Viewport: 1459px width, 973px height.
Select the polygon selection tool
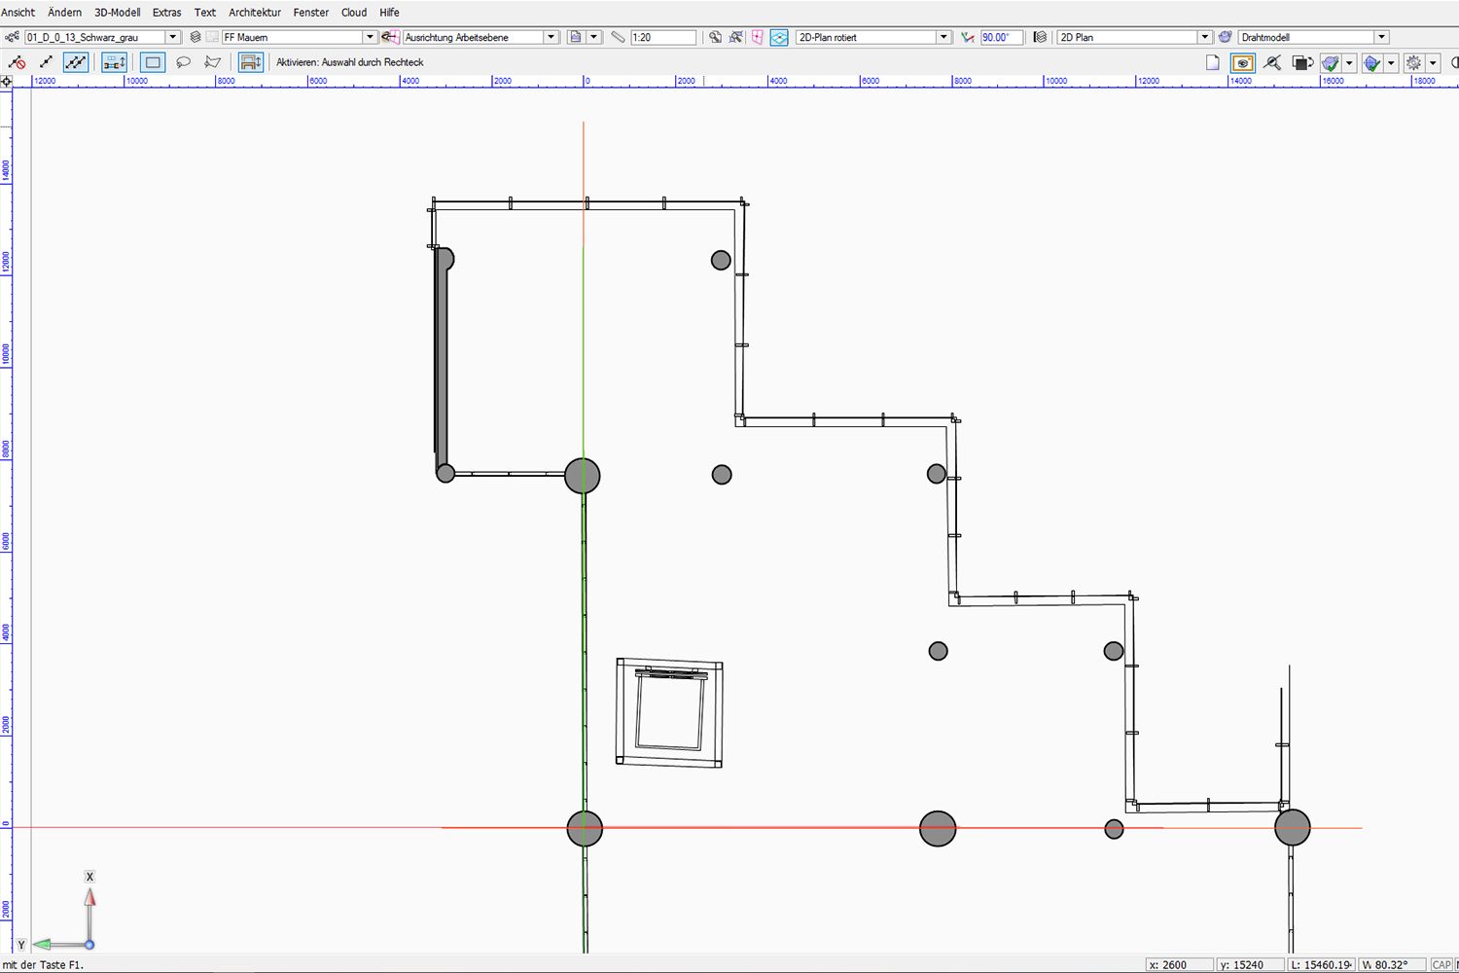[213, 61]
